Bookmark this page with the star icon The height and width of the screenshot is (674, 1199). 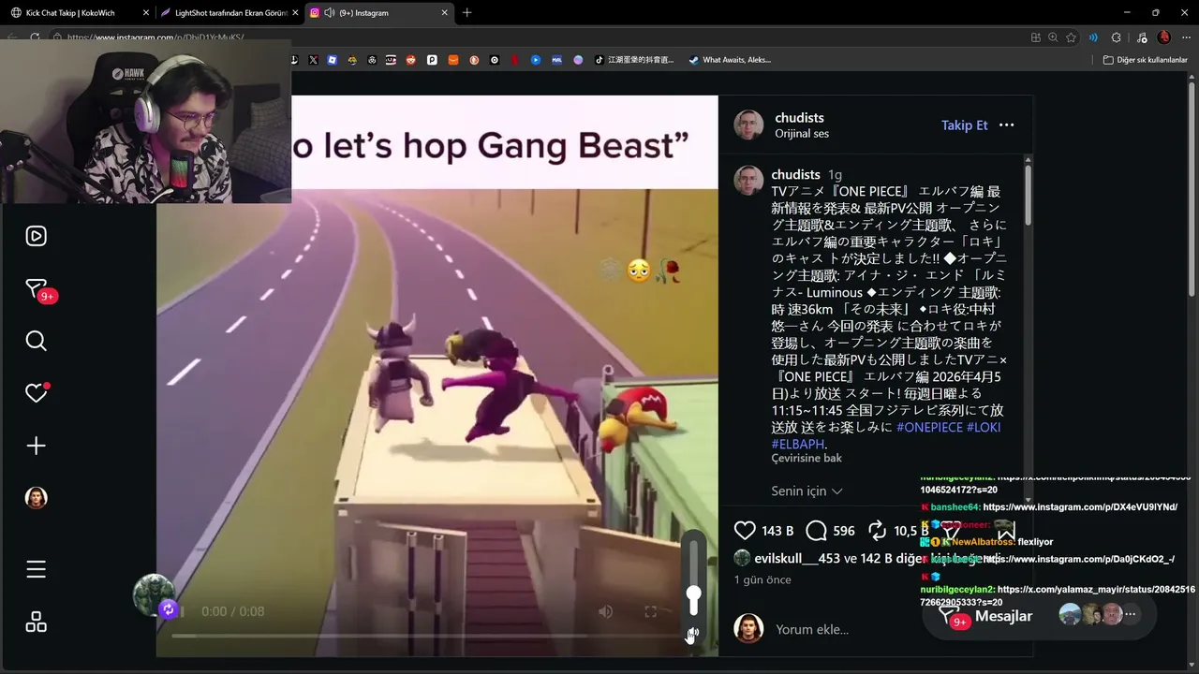[x=1071, y=37]
